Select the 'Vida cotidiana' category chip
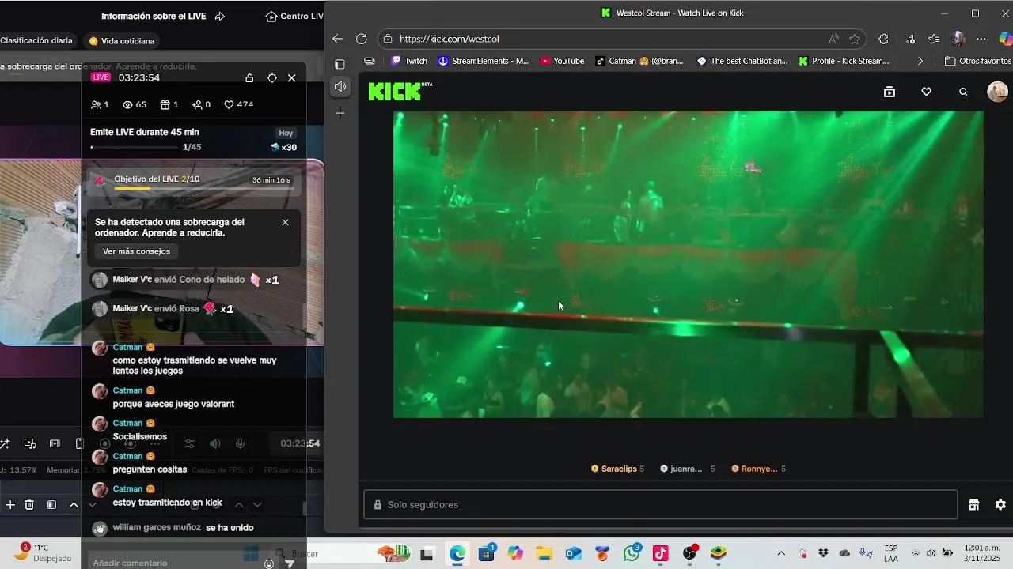The width and height of the screenshot is (1013, 569). [x=122, y=41]
